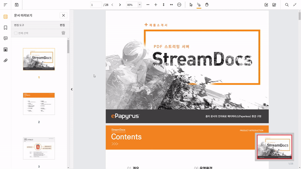The width and height of the screenshot is (301, 169).
Task: Click PRODUCT INTRODUCTION text
Action: click(251, 130)
